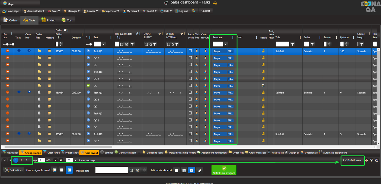This screenshot has width=381, height=184.
Task: Check Resource available box in first row
Action: click(190, 51)
